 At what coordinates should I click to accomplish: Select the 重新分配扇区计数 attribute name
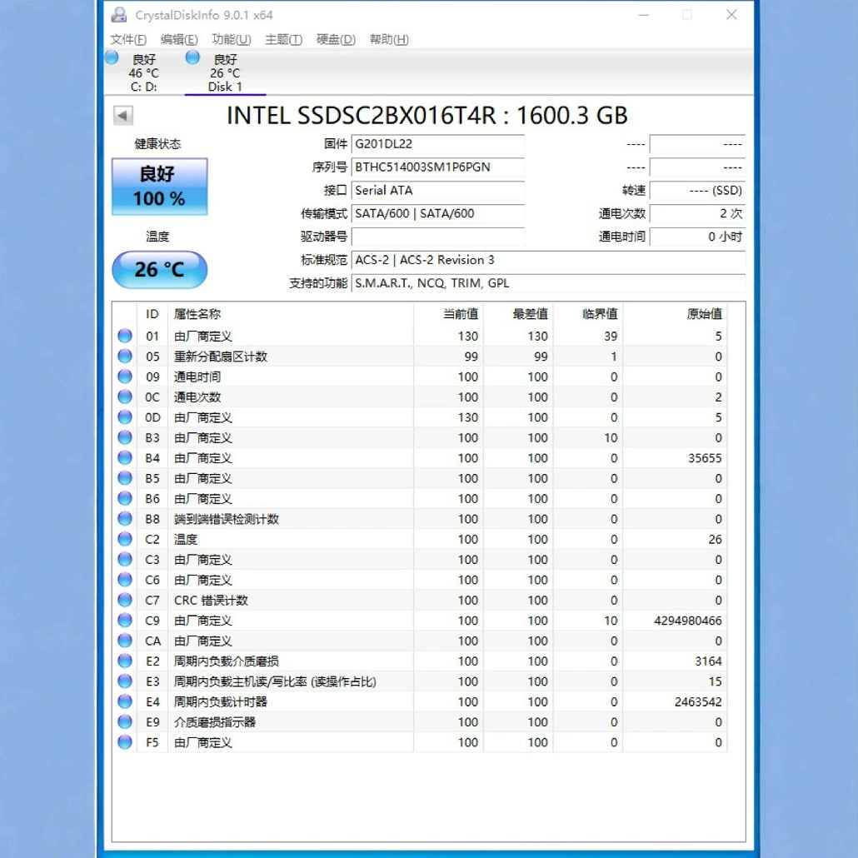[x=221, y=357]
